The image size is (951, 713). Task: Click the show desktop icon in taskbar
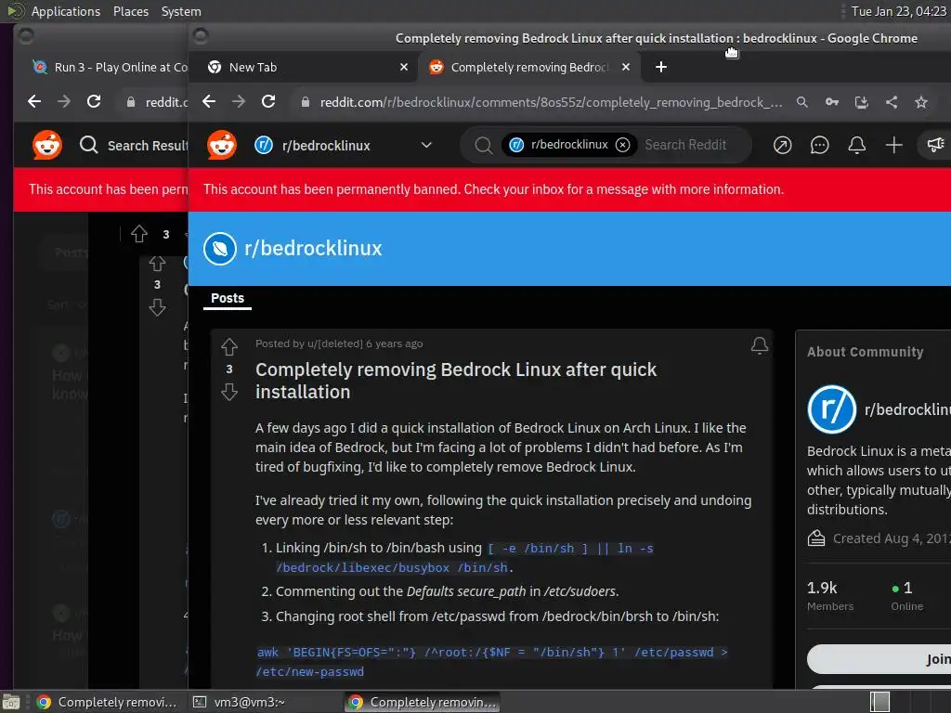click(x=11, y=702)
